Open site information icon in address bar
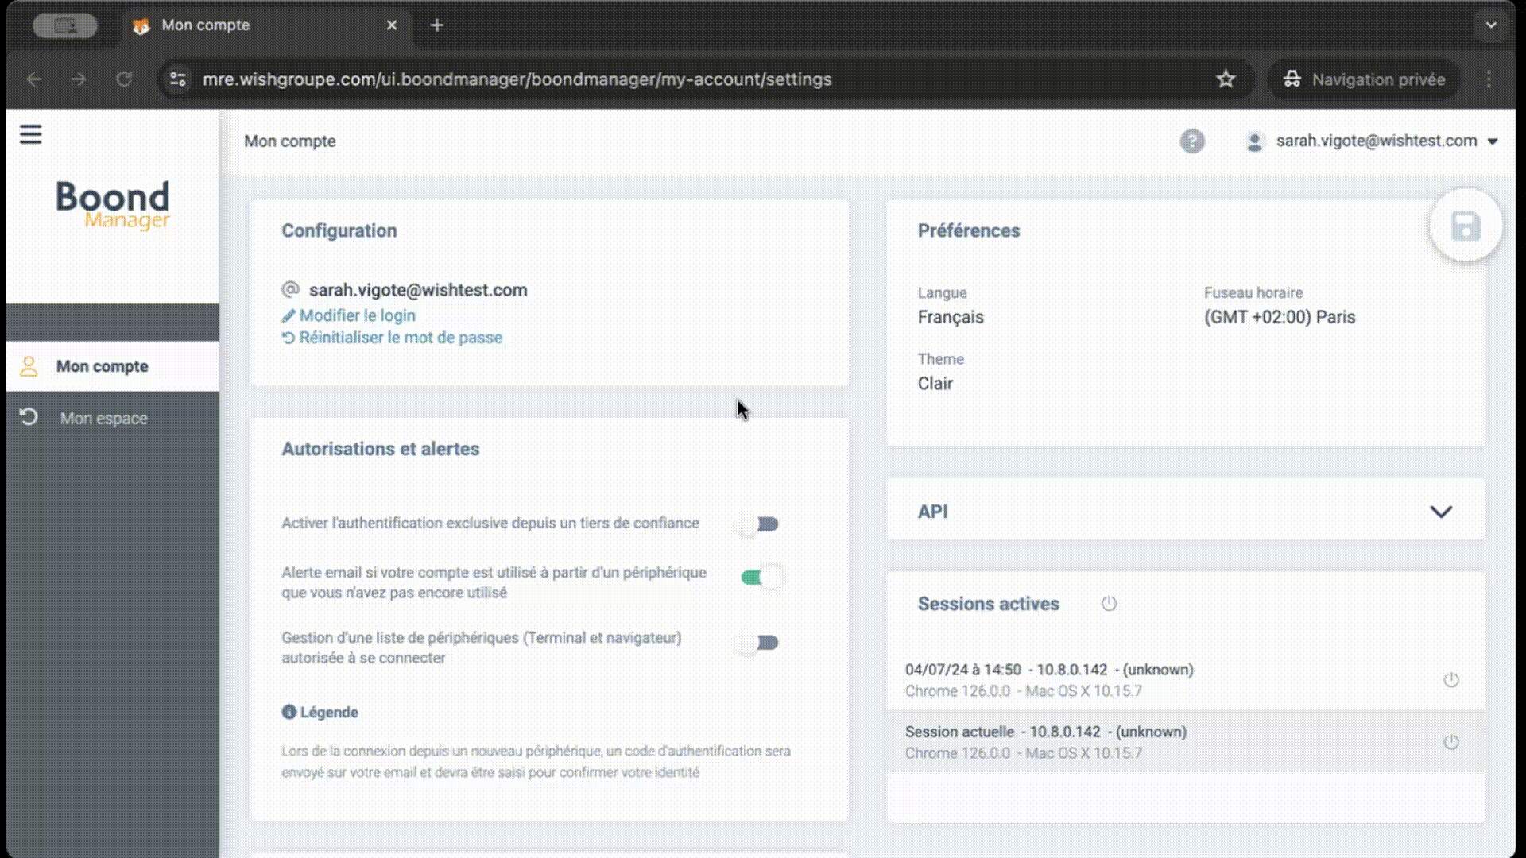Screen dimensions: 1526x858 178,79
